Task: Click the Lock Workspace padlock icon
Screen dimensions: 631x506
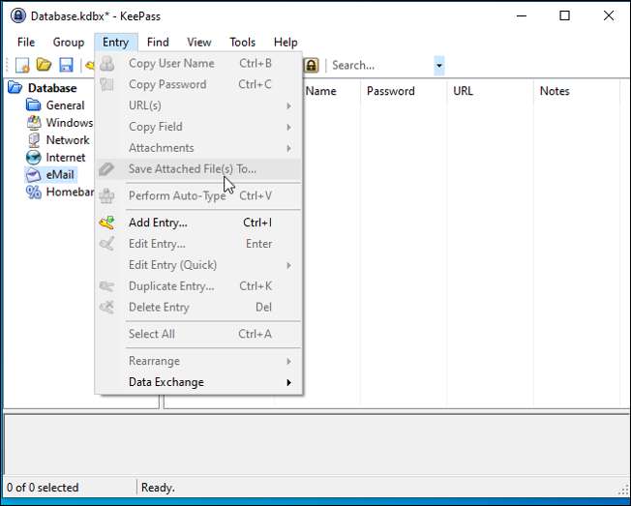Action: point(311,65)
